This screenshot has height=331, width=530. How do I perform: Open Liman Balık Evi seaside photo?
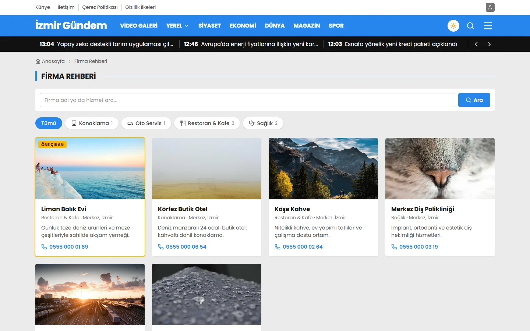click(x=90, y=169)
